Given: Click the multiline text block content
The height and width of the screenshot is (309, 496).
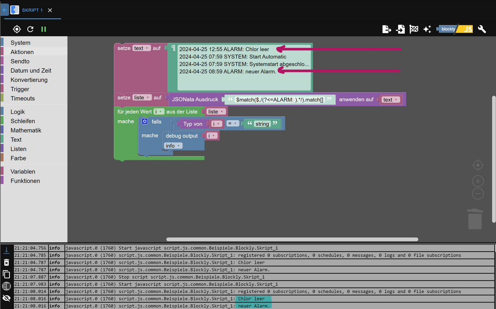Looking at the screenshot, I should pos(244,67).
